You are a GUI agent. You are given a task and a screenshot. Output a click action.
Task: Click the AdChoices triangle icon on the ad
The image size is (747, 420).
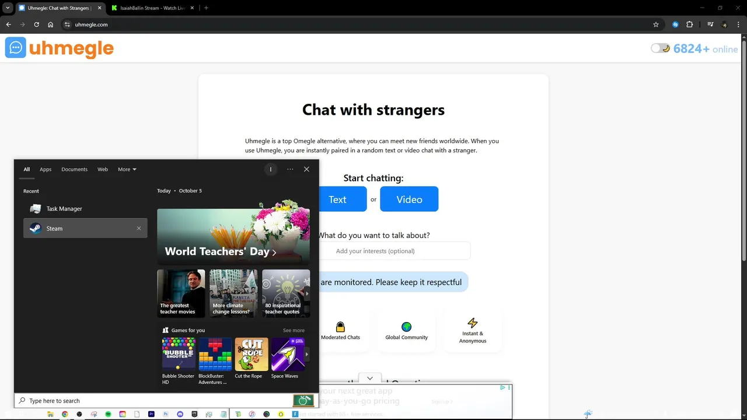tap(502, 388)
